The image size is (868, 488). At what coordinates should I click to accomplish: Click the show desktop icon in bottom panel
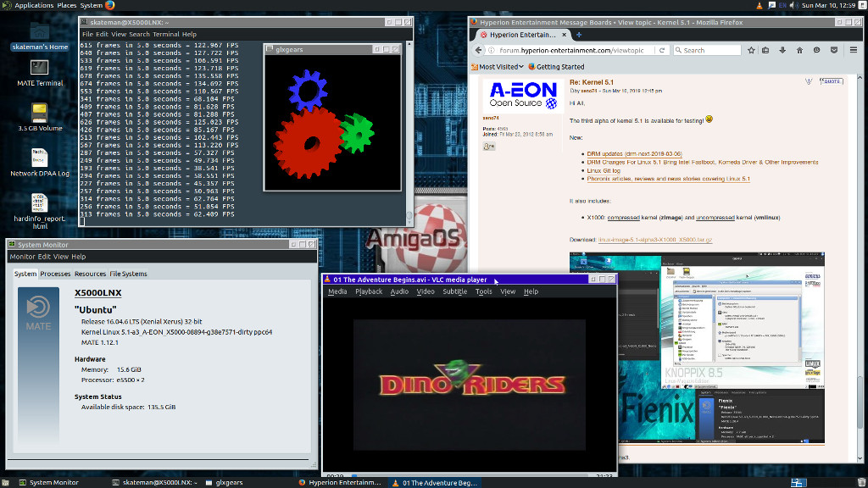(6, 482)
